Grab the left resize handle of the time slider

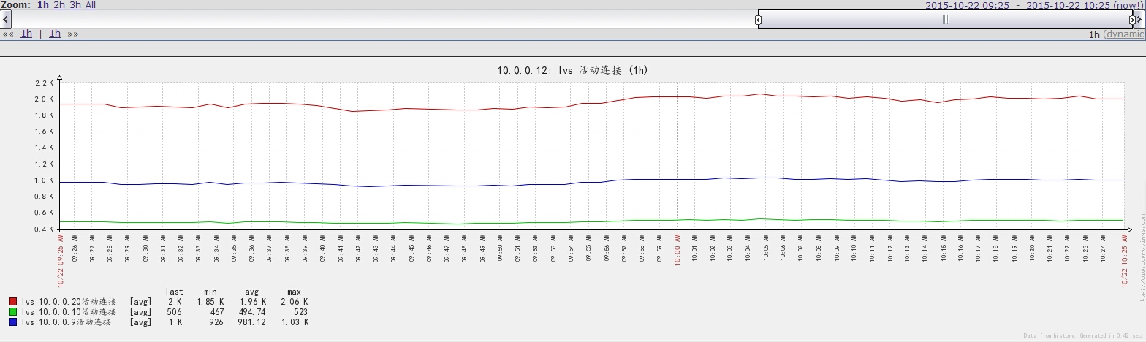click(x=758, y=20)
